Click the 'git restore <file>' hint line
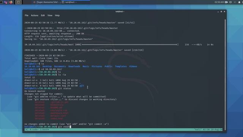This screenshot has width=243, height=137. [x=72, y=99]
